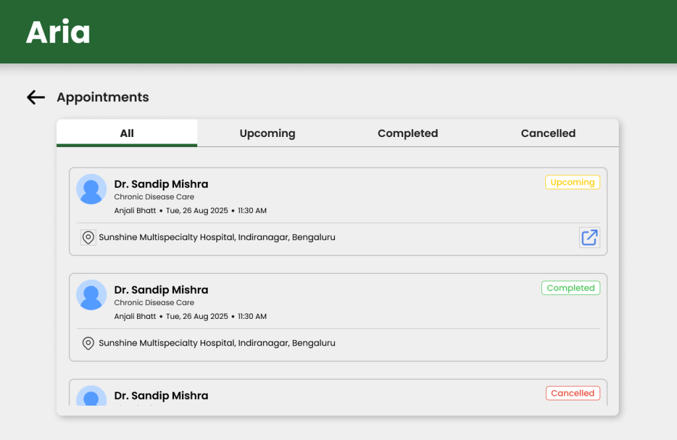The width and height of the screenshot is (677, 440).
Task: Click doctor avatar in the upcoming appointment
Action: (91, 189)
